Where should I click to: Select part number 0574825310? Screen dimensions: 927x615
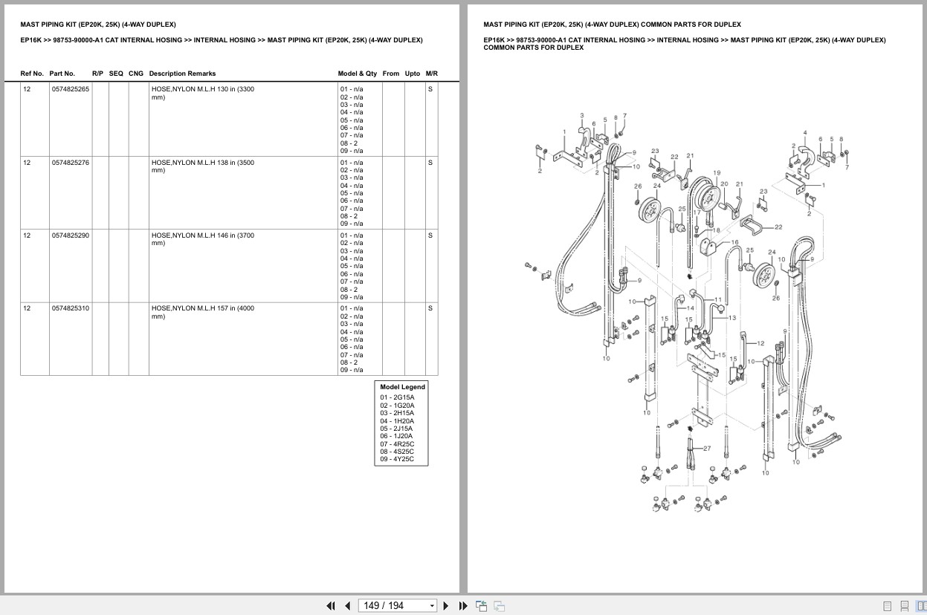coord(71,307)
